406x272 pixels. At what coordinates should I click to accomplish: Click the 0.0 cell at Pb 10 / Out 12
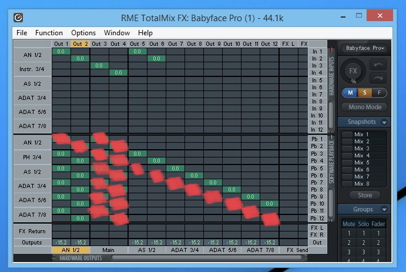point(269,204)
